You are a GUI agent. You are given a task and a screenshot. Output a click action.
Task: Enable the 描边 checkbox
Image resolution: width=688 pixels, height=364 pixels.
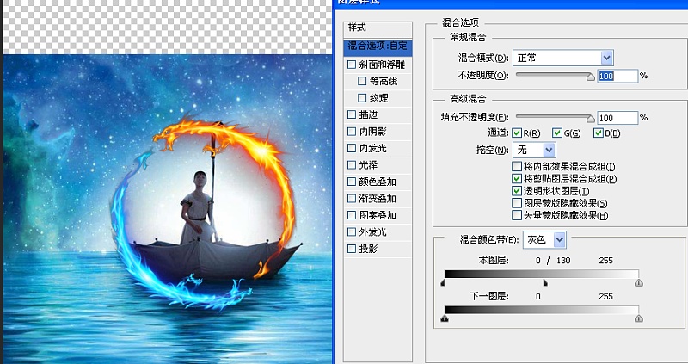[x=352, y=114]
